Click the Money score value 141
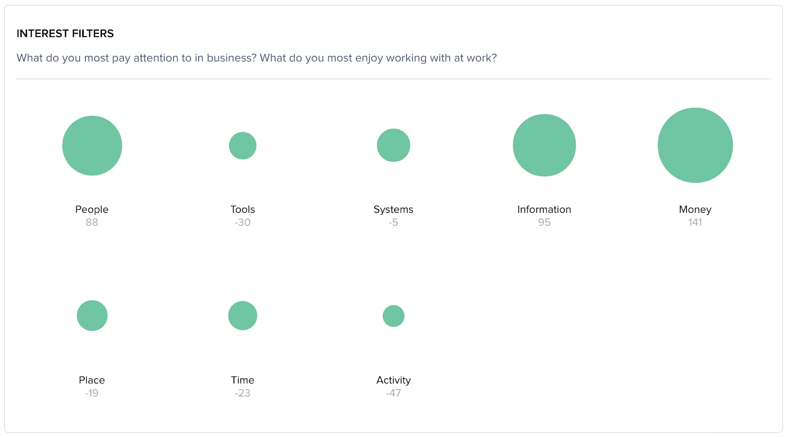 click(x=695, y=222)
